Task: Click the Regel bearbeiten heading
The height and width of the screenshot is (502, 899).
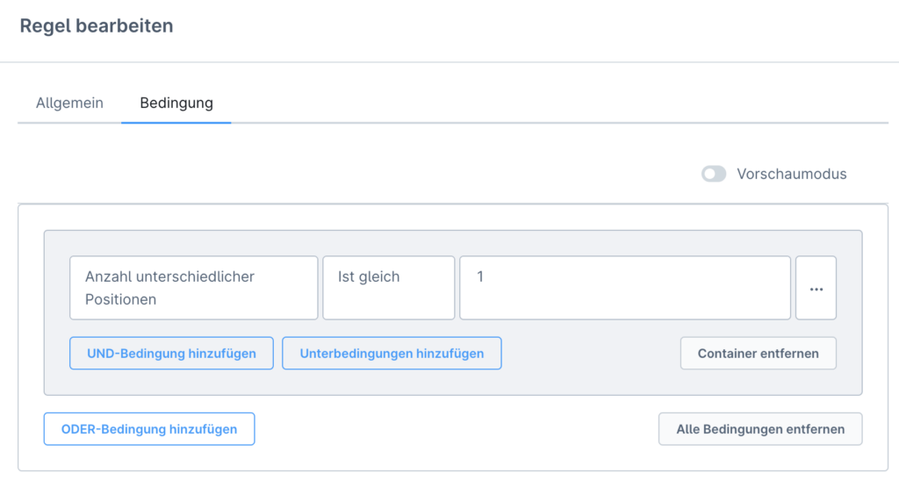Action: (97, 25)
